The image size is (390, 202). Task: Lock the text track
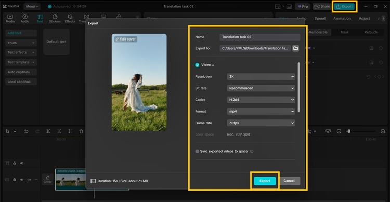[15, 163]
